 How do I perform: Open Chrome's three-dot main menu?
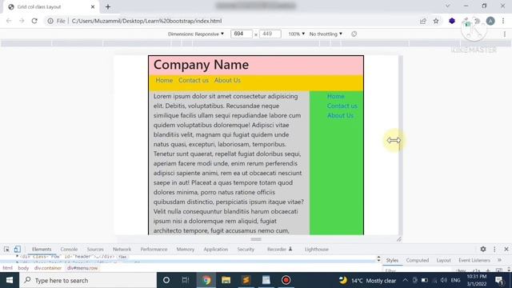pos(503,21)
